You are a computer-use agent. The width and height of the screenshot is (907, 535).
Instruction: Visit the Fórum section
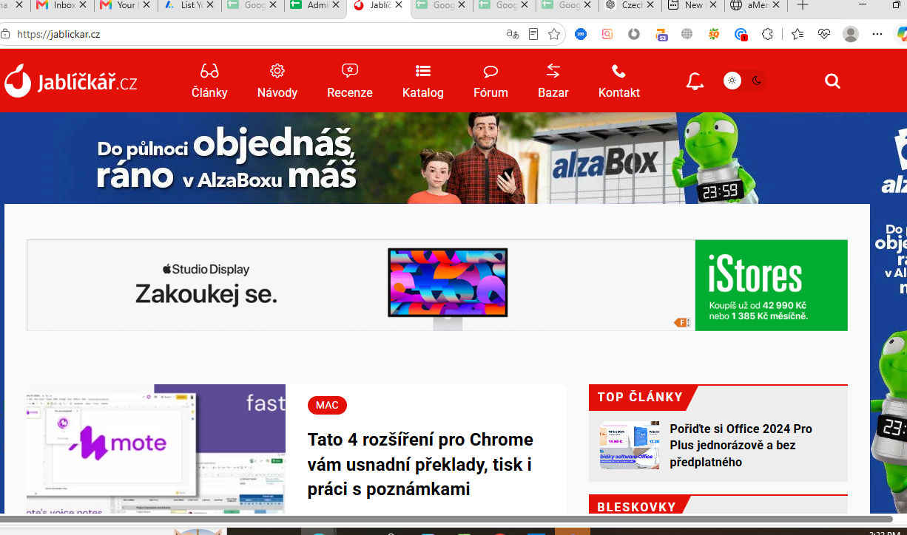click(490, 81)
